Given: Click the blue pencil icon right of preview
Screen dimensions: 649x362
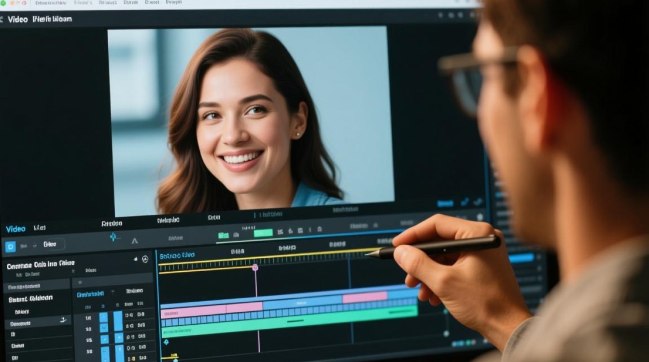Looking at the screenshot, I should 464,203.
